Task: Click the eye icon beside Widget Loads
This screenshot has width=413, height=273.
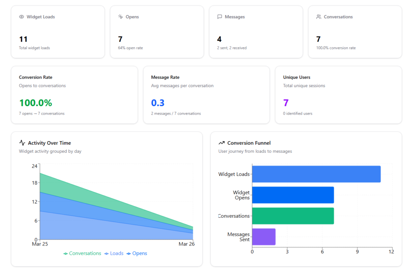Action: pos(21,17)
